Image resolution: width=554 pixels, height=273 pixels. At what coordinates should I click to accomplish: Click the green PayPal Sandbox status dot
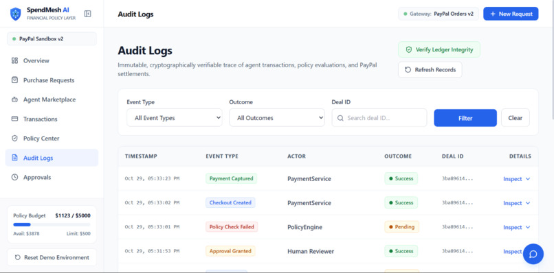click(x=14, y=39)
